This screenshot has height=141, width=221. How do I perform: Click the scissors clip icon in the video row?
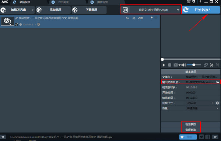point(134,18)
